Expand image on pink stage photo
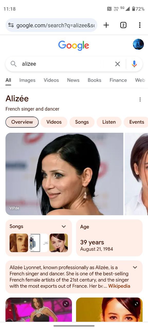 pyautogui.click(x=66, y=304)
